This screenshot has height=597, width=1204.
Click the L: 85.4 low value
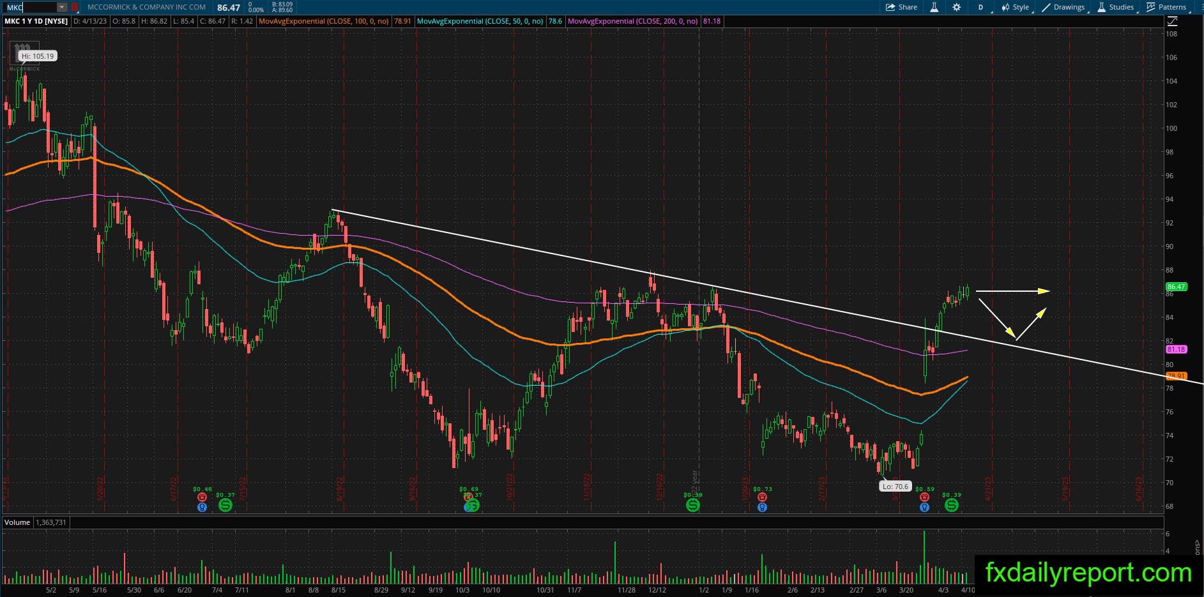point(183,21)
